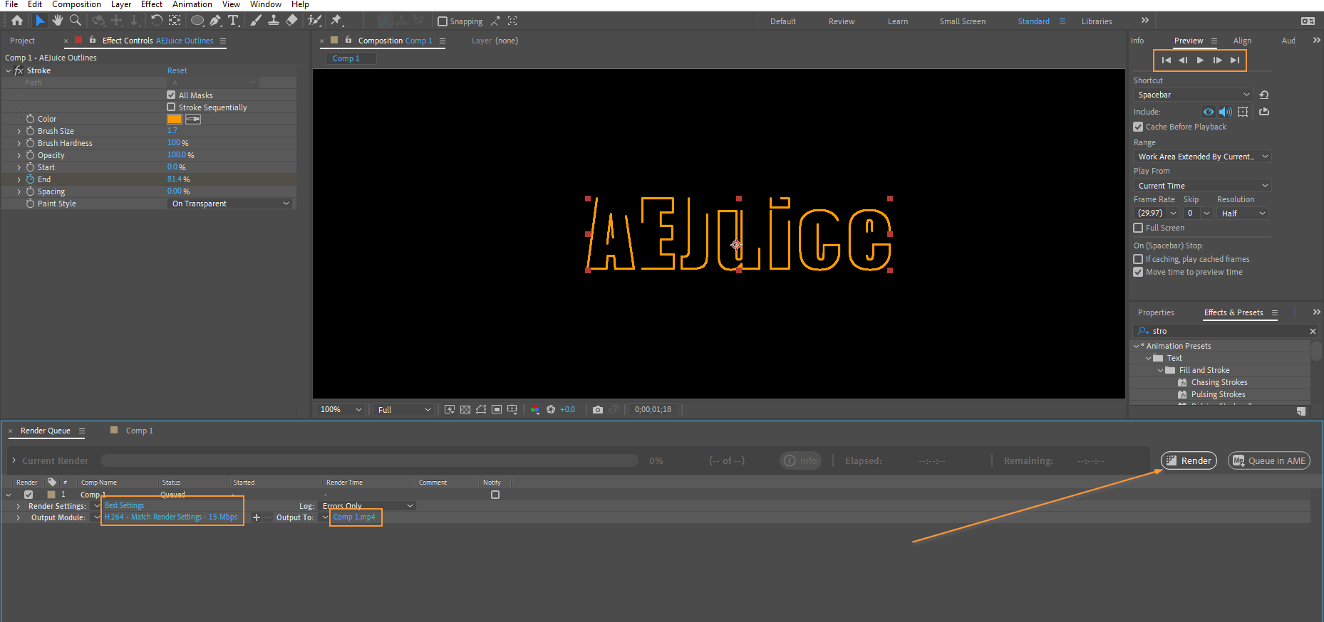Open the H.264 output module settings link
The image size is (1324, 622).
tap(171, 517)
